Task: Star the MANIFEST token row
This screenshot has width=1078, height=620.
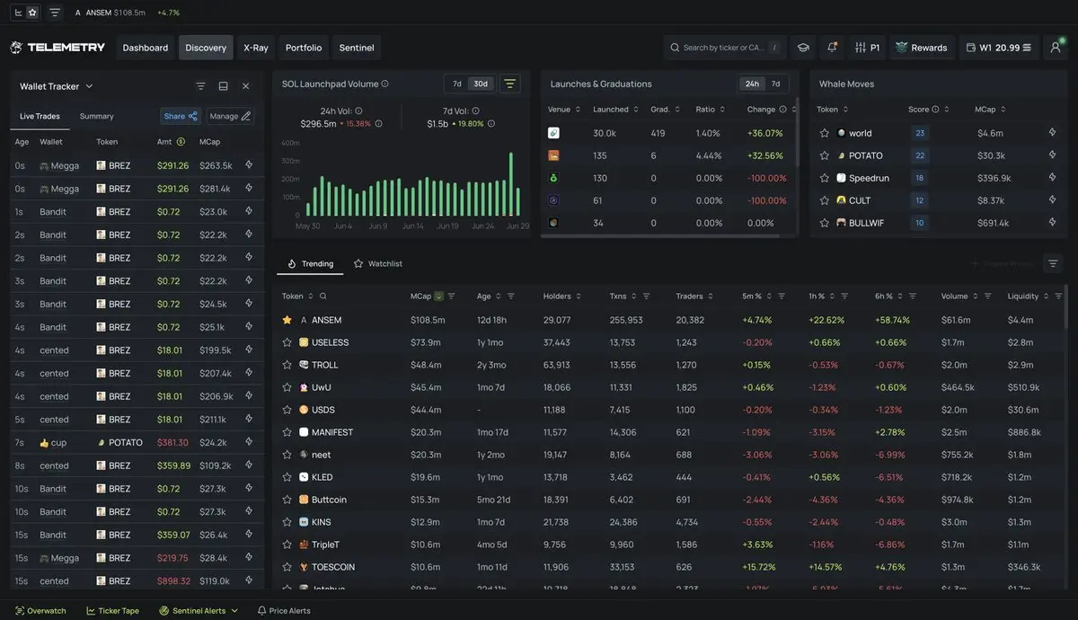Action: click(287, 432)
